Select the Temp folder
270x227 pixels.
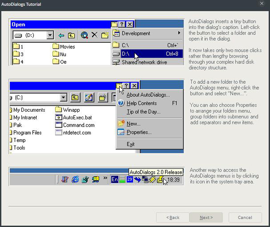[x=18, y=140]
